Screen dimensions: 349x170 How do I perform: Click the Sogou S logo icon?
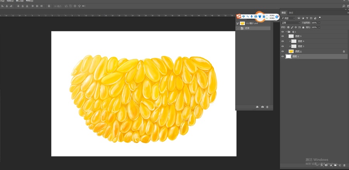pyautogui.click(x=239, y=16)
